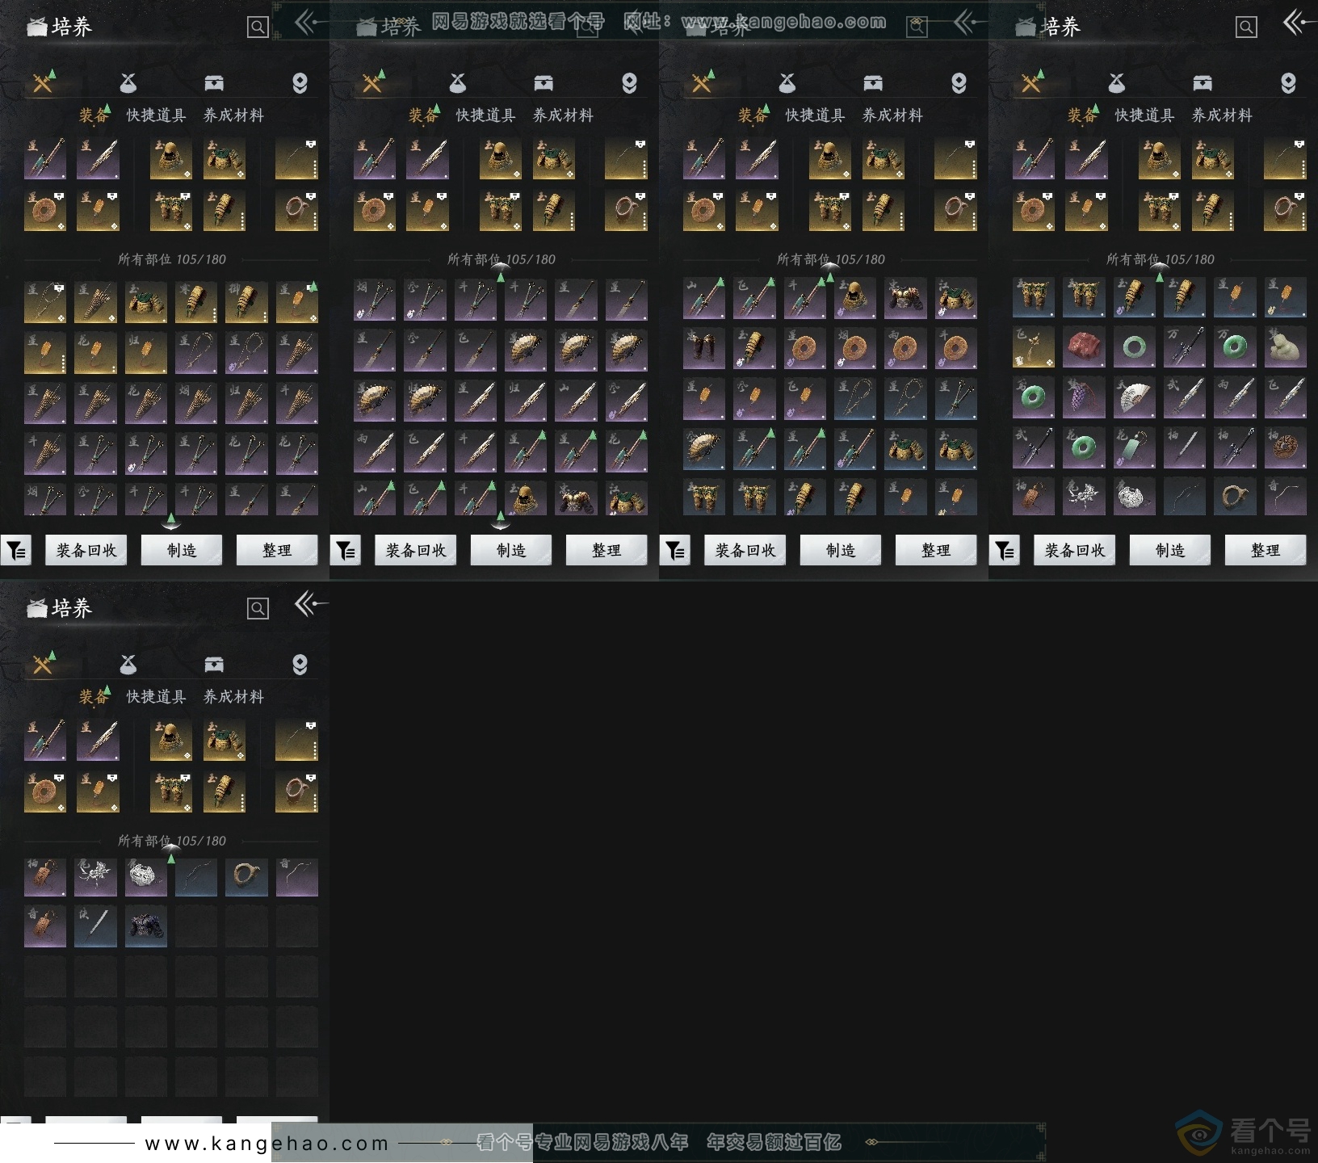Select equipped leg armor slot in third panel
The image size is (1318, 1163).
[x=830, y=211]
